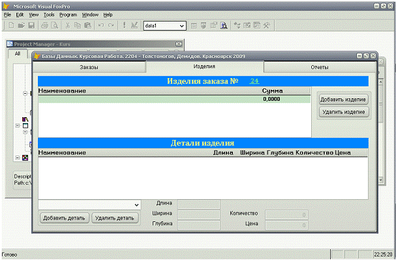Click the Добавить изделие button
The height and width of the screenshot is (261, 396).
pos(344,99)
